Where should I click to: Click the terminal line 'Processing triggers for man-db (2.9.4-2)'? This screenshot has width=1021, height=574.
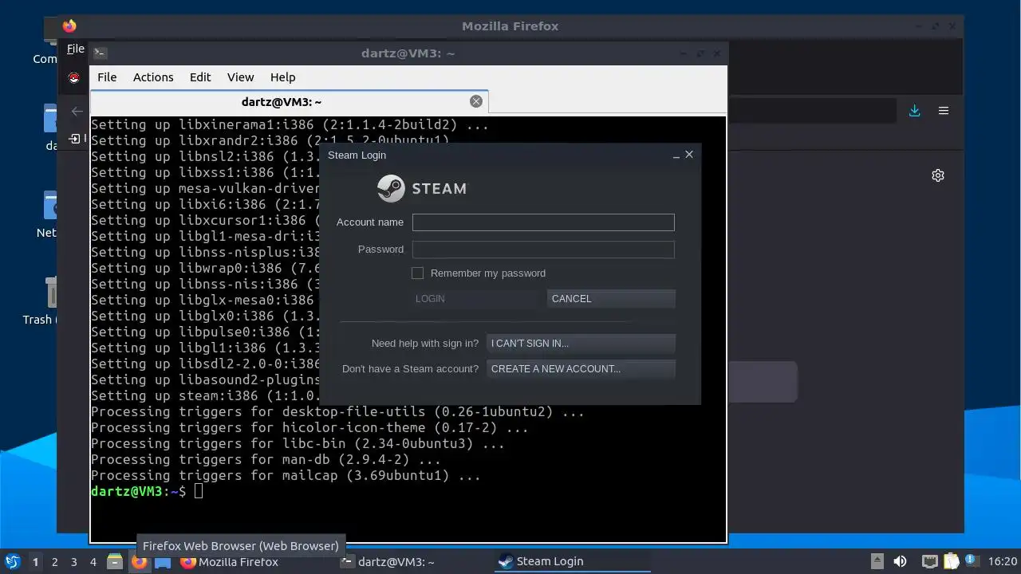tap(266, 460)
